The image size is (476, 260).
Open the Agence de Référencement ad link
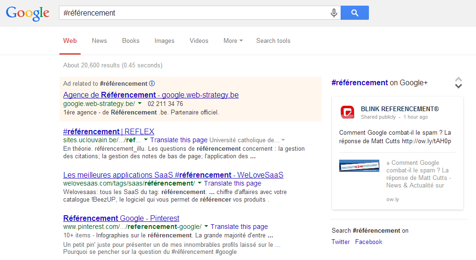click(151, 95)
